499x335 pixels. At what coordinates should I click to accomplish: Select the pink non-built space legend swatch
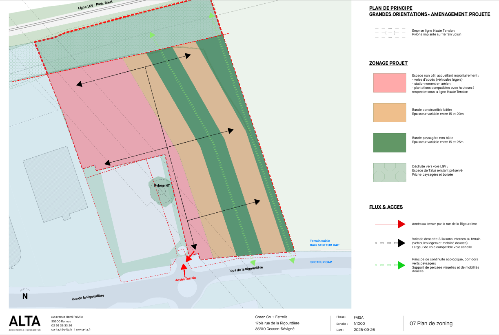point(390,83)
